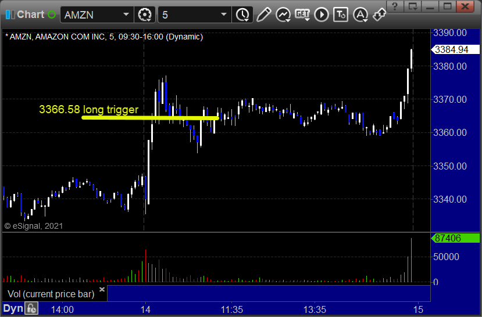Select the pencil drawing tool
Image resolution: width=482 pixels, height=317 pixels.
point(264,15)
